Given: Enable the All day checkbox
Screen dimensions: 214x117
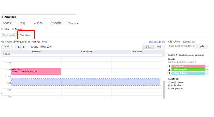Looking at the screenshot, I should click(2, 29).
